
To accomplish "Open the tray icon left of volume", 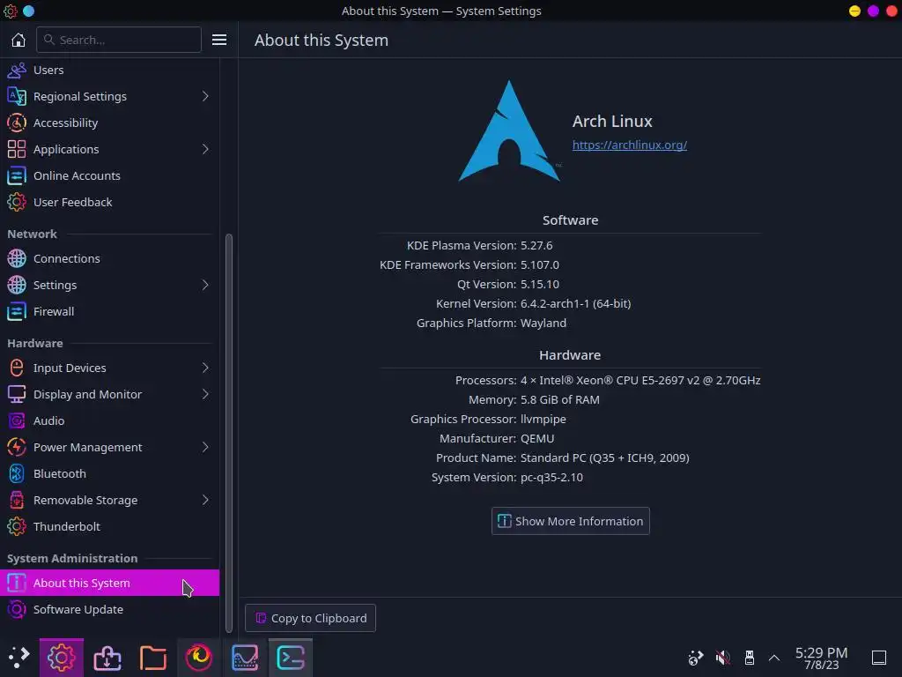I will pos(696,658).
